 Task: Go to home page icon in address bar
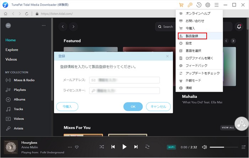[x=6, y=14]
